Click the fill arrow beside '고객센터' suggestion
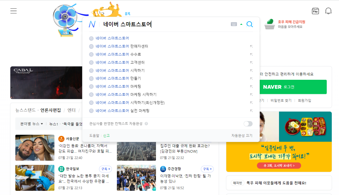339x195 pixels. pyautogui.click(x=251, y=62)
